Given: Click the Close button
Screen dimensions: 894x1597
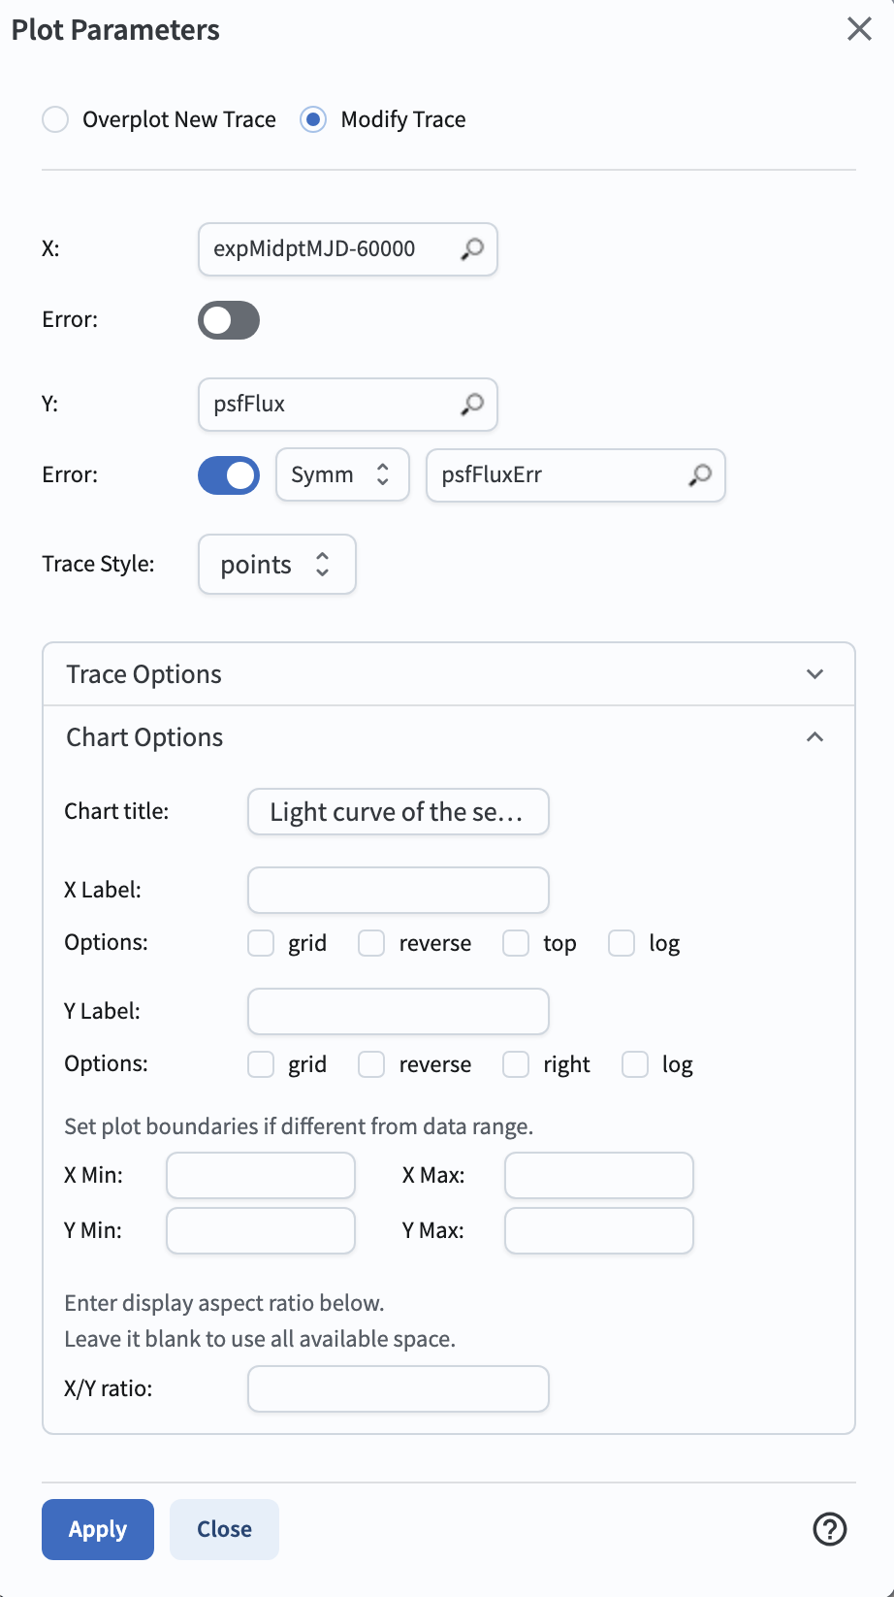Looking at the screenshot, I should tap(224, 1529).
